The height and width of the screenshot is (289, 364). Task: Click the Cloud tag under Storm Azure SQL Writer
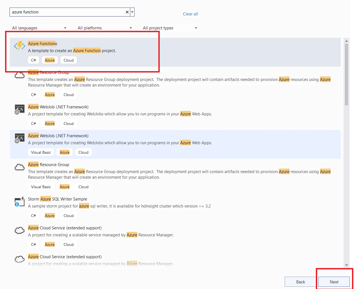click(69, 216)
